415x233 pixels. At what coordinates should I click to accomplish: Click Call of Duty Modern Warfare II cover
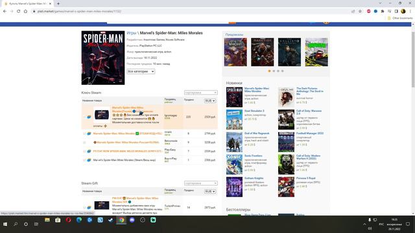click(286, 164)
